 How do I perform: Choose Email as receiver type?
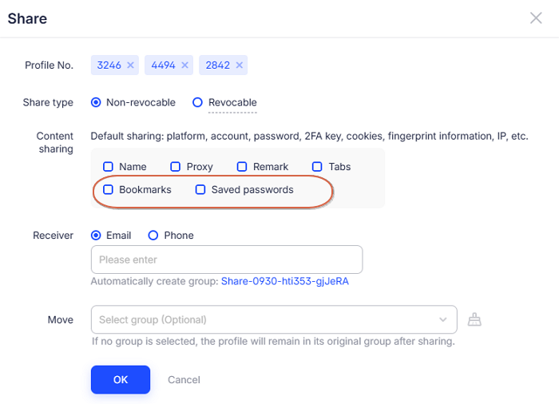tap(97, 236)
